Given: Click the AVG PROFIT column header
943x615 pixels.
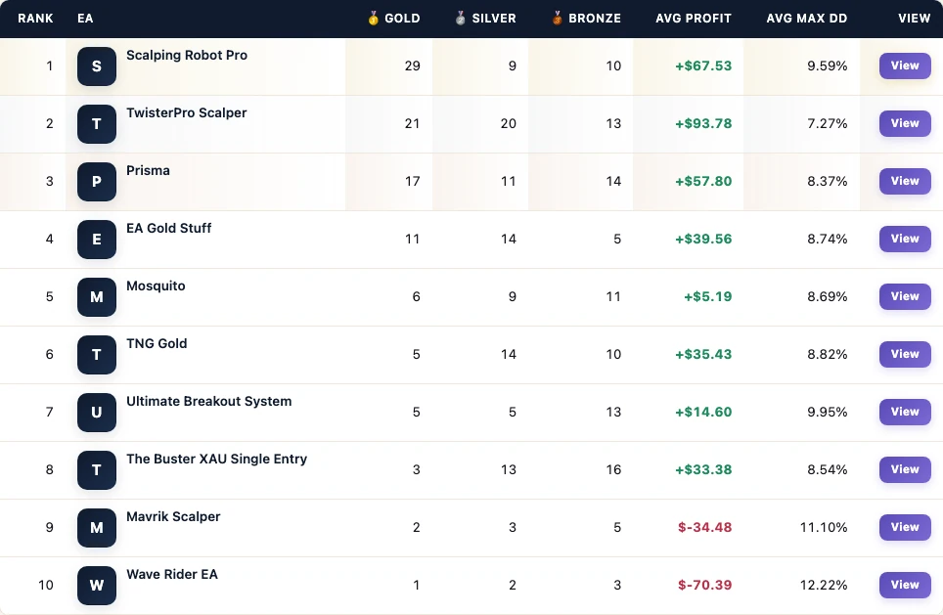Looking at the screenshot, I should click(694, 19).
